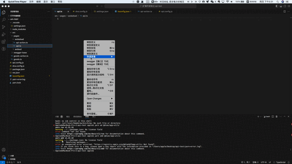
Task: Open 命令面板 from context menu
Action: click(99, 114)
